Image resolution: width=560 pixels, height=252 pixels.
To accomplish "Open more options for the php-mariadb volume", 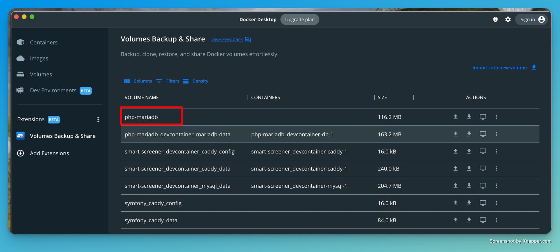I will pos(496,117).
